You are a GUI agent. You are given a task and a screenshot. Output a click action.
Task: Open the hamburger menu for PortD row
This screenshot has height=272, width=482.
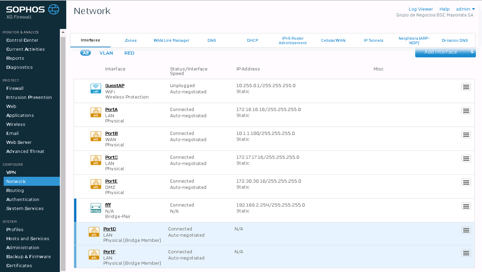(x=466, y=230)
